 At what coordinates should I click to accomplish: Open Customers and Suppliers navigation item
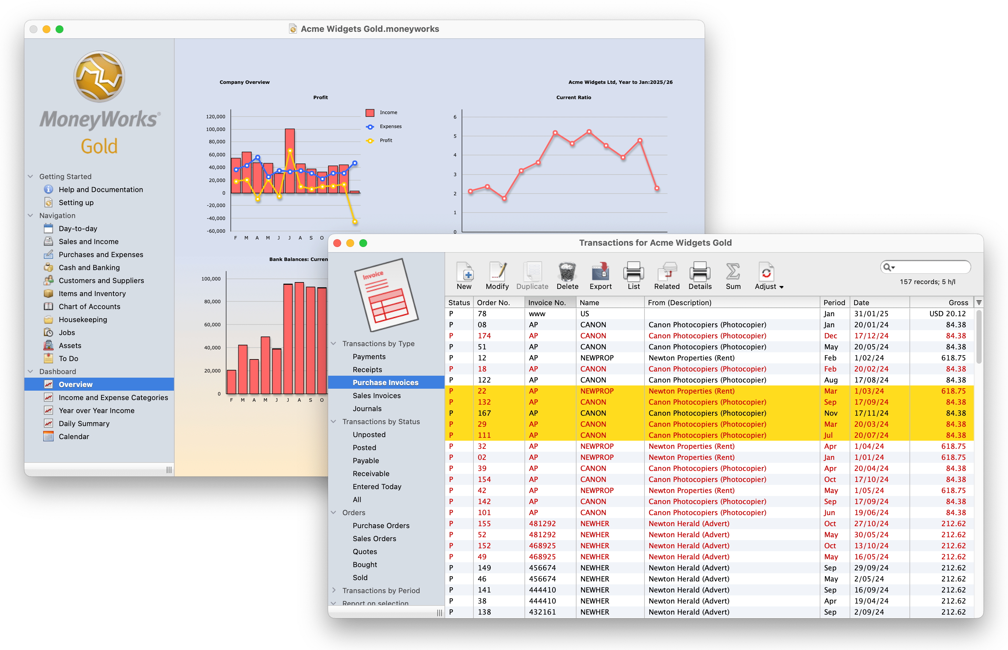101,281
